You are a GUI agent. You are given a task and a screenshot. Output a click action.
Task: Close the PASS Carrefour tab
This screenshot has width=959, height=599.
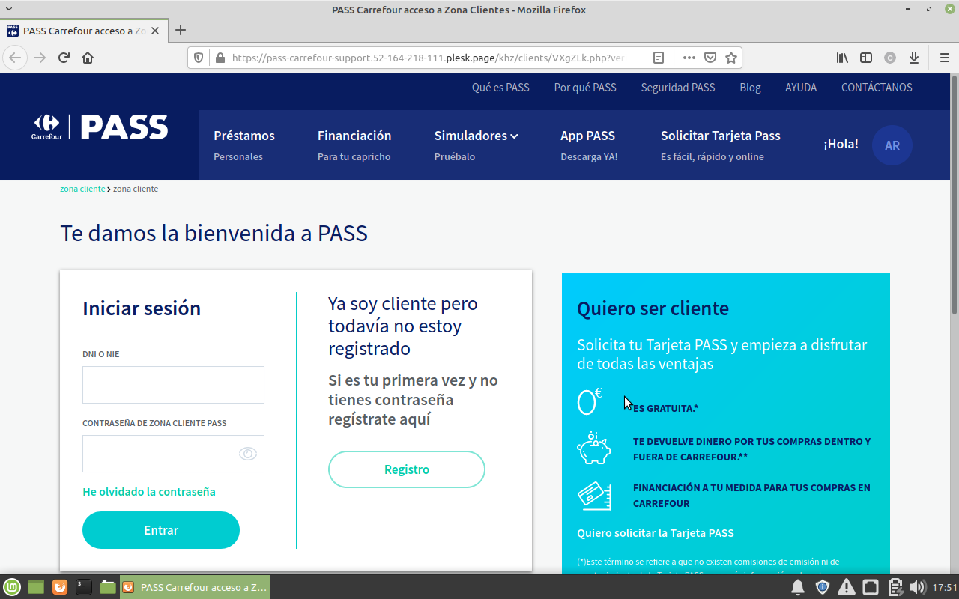pos(155,31)
